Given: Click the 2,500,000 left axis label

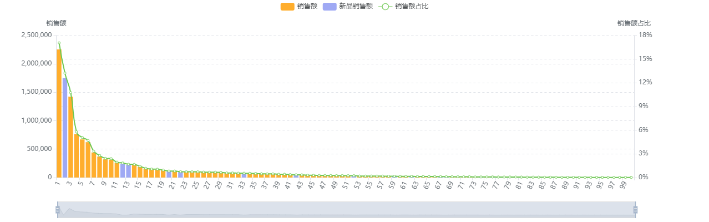Looking at the screenshot, I should [36, 35].
